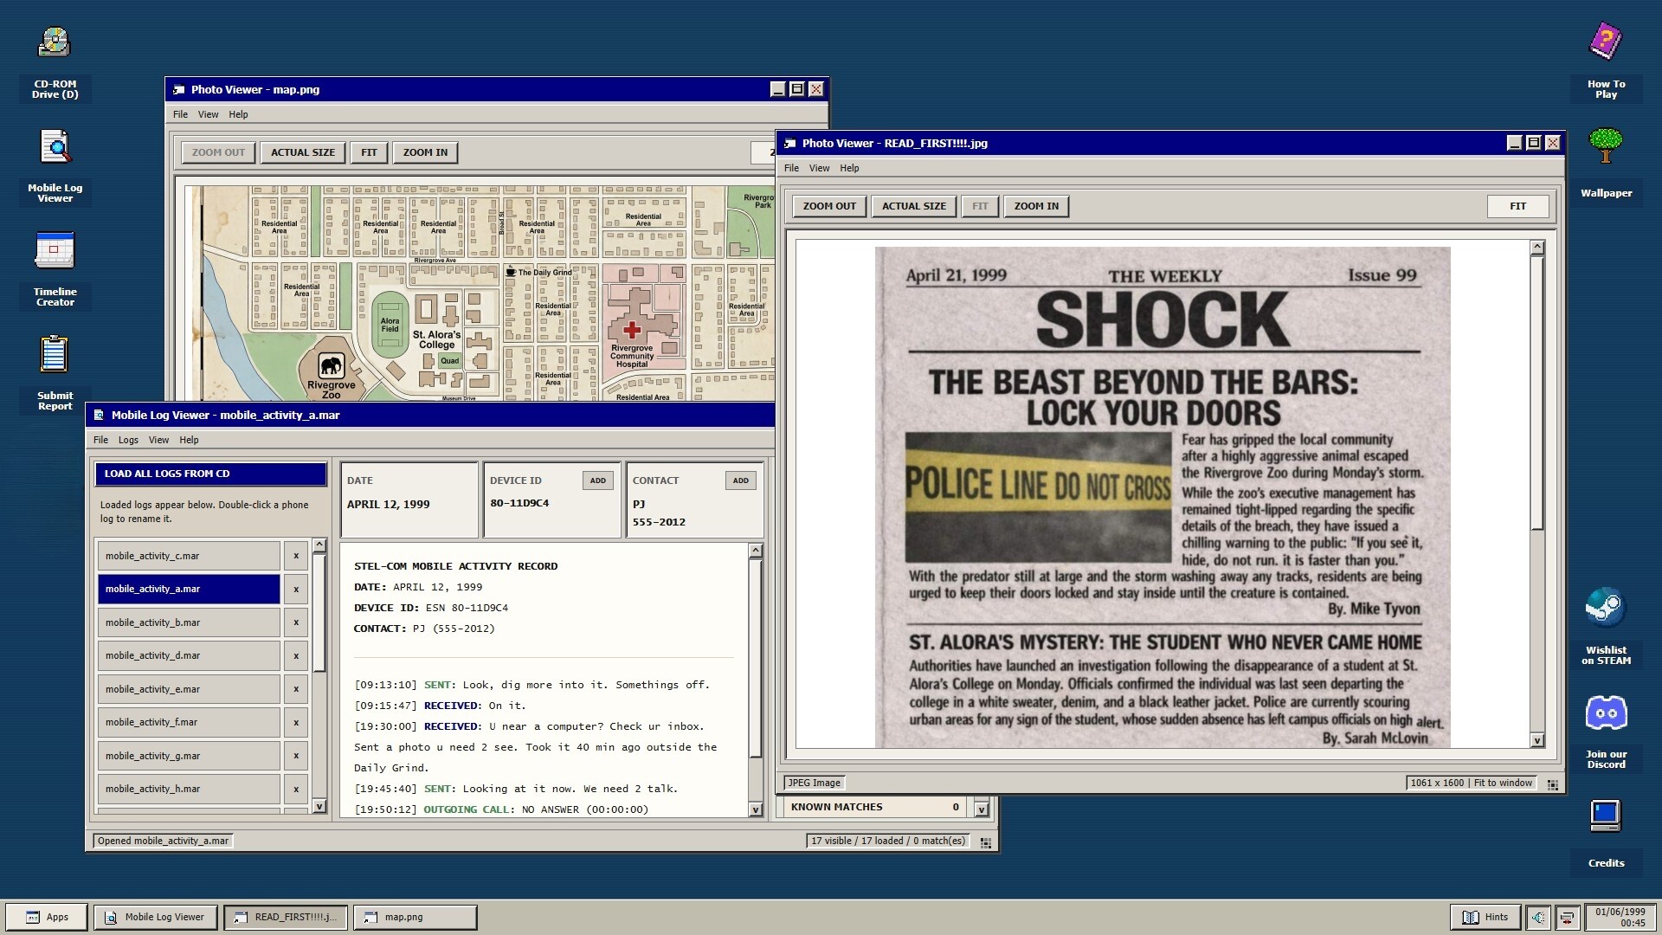Open the Mobile Log Viewer desktop icon
The image size is (1662, 935).
coord(55,167)
